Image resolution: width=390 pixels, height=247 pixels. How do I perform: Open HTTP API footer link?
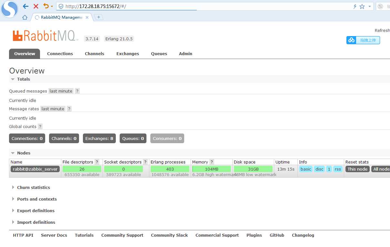click(x=23, y=235)
